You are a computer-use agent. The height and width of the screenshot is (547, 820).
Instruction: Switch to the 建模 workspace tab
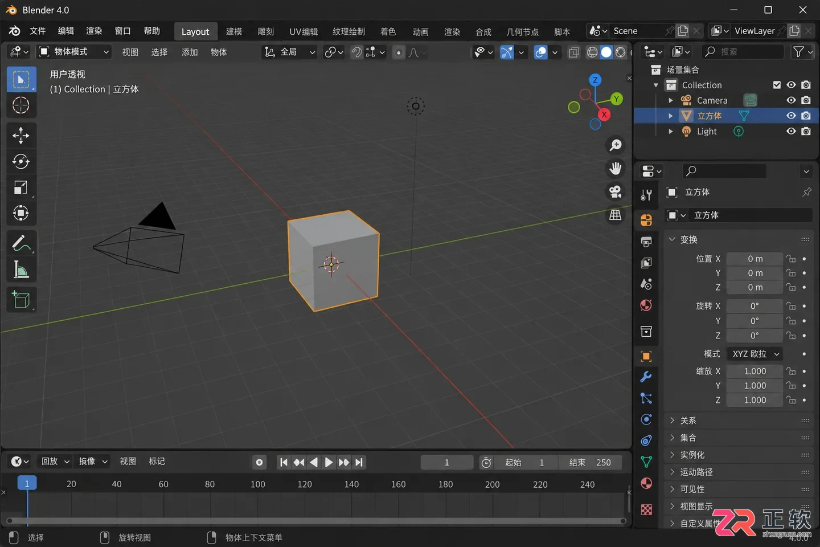click(x=234, y=32)
